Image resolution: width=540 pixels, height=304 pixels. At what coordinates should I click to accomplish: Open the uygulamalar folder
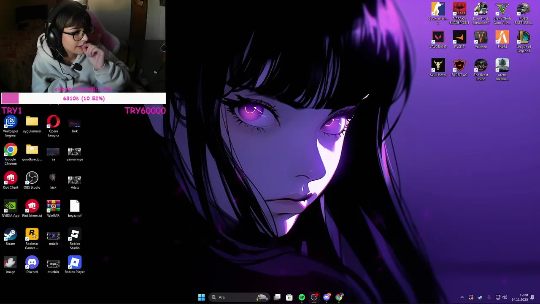[x=32, y=125]
